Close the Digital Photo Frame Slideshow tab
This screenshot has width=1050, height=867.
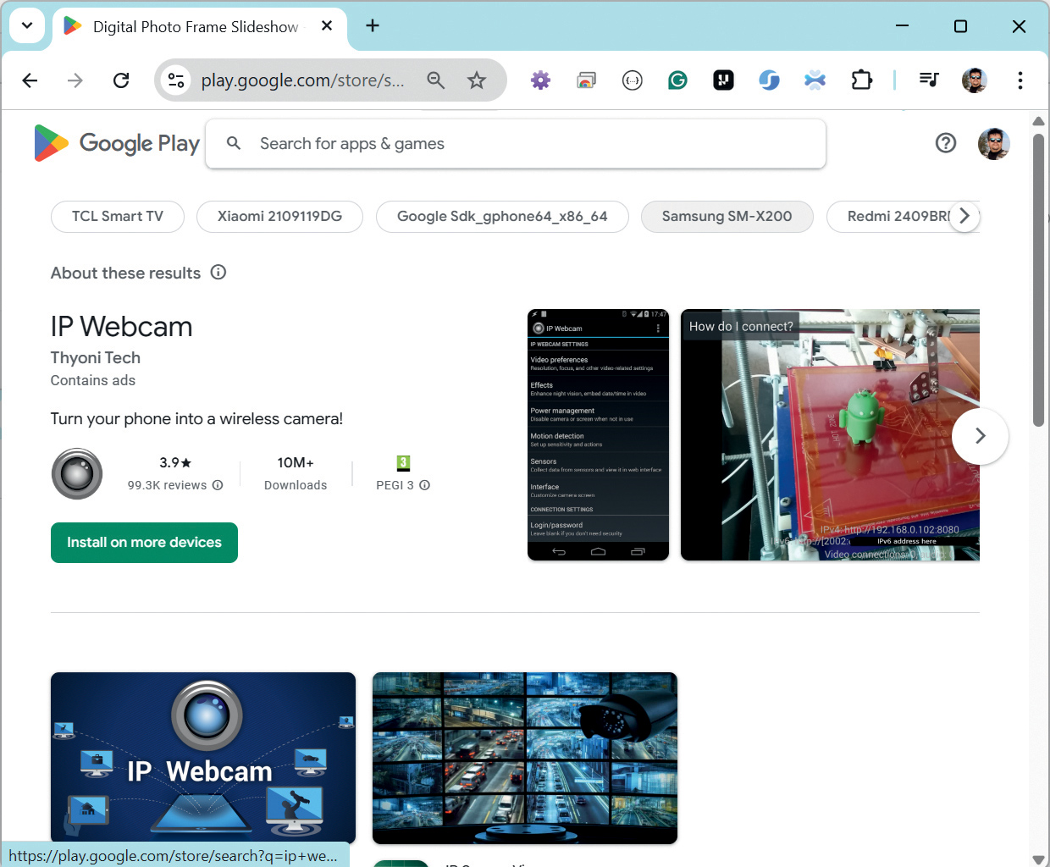[327, 26]
